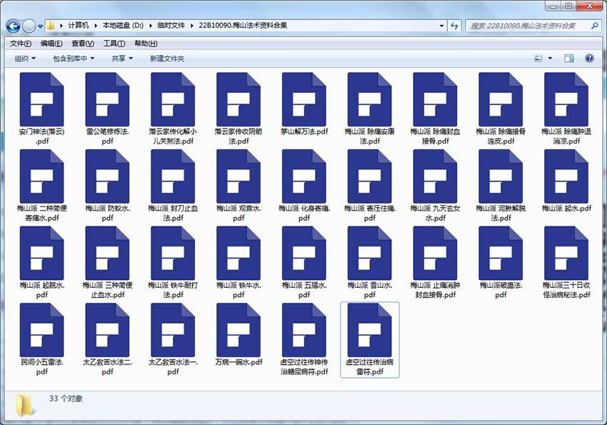Focus the folder search box

tap(528, 26)
